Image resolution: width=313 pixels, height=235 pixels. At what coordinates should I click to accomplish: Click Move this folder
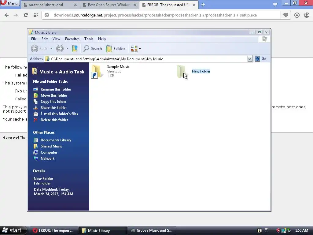54,95
